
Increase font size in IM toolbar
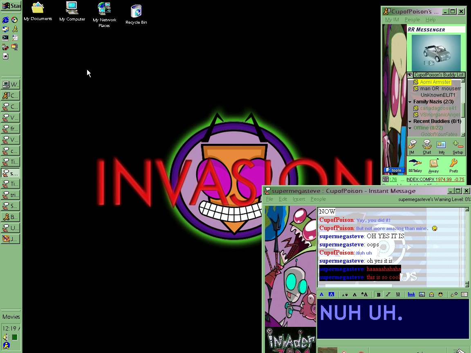(364, 295)
